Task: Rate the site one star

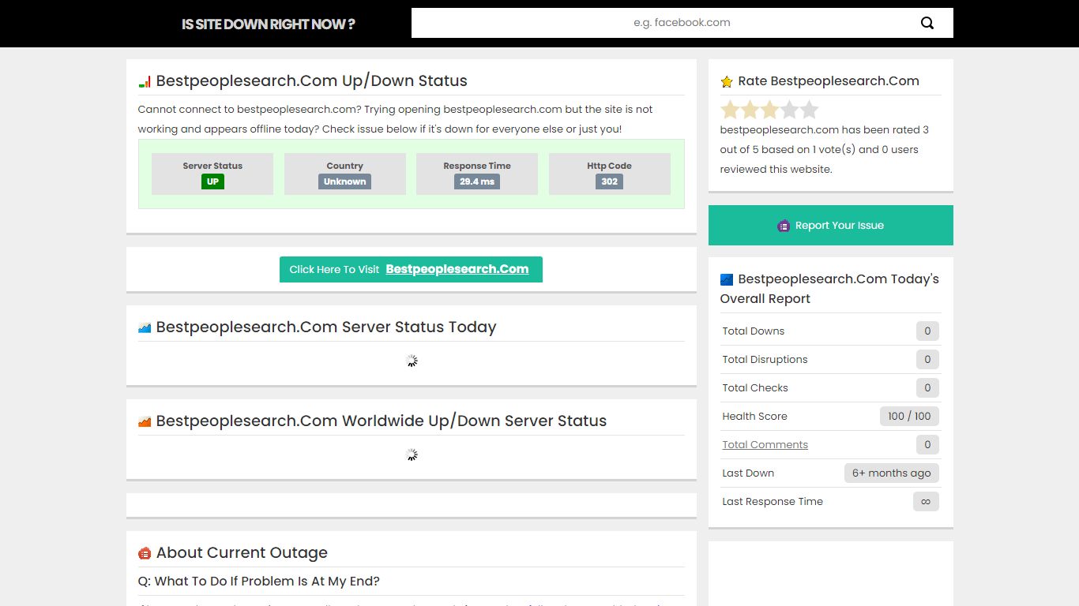Action: [x=729, y=110]
